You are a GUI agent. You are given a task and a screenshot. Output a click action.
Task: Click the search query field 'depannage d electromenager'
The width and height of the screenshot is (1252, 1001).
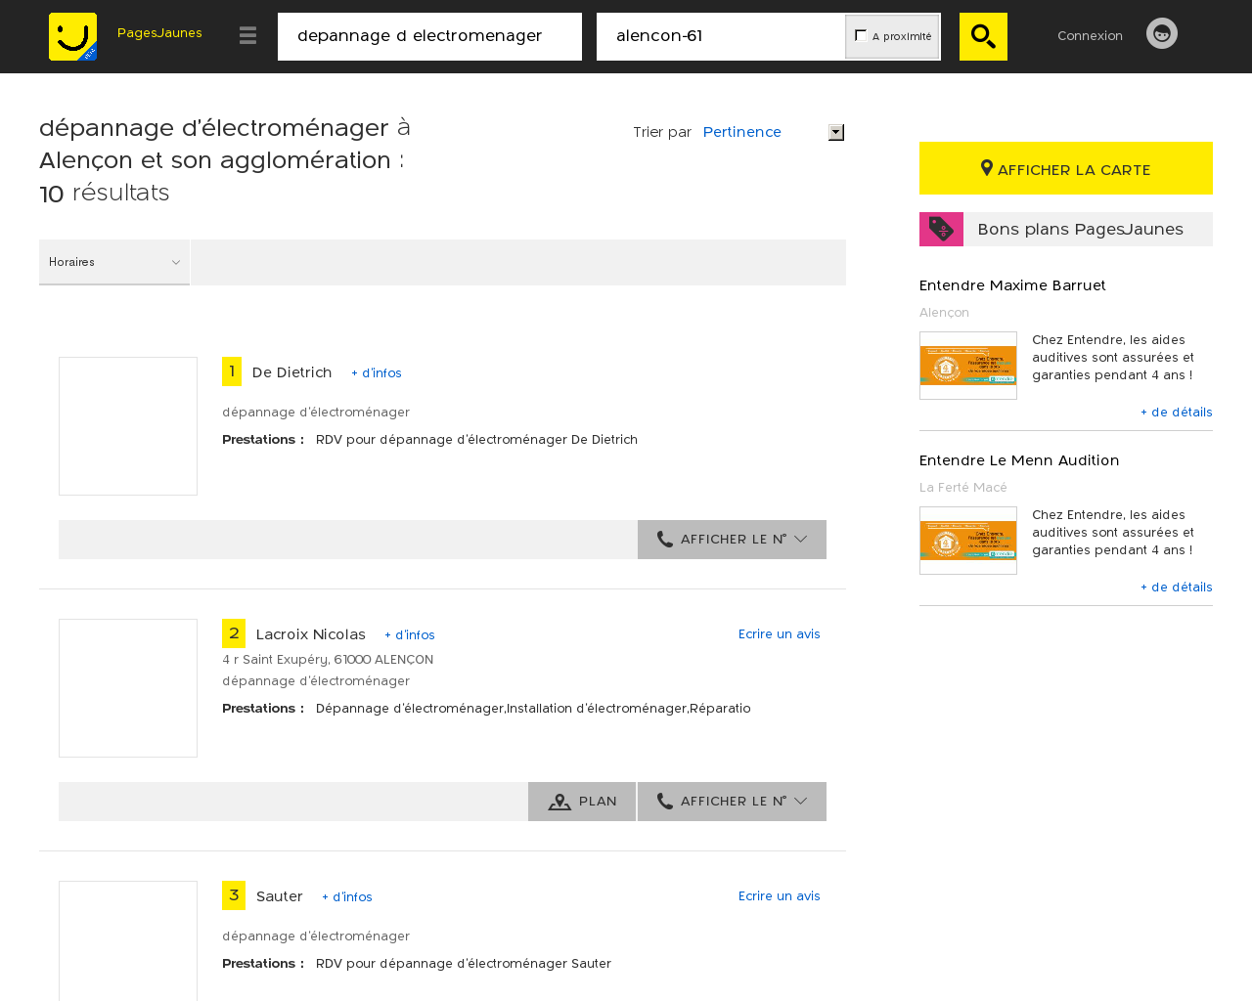click(x=429, y=36)
